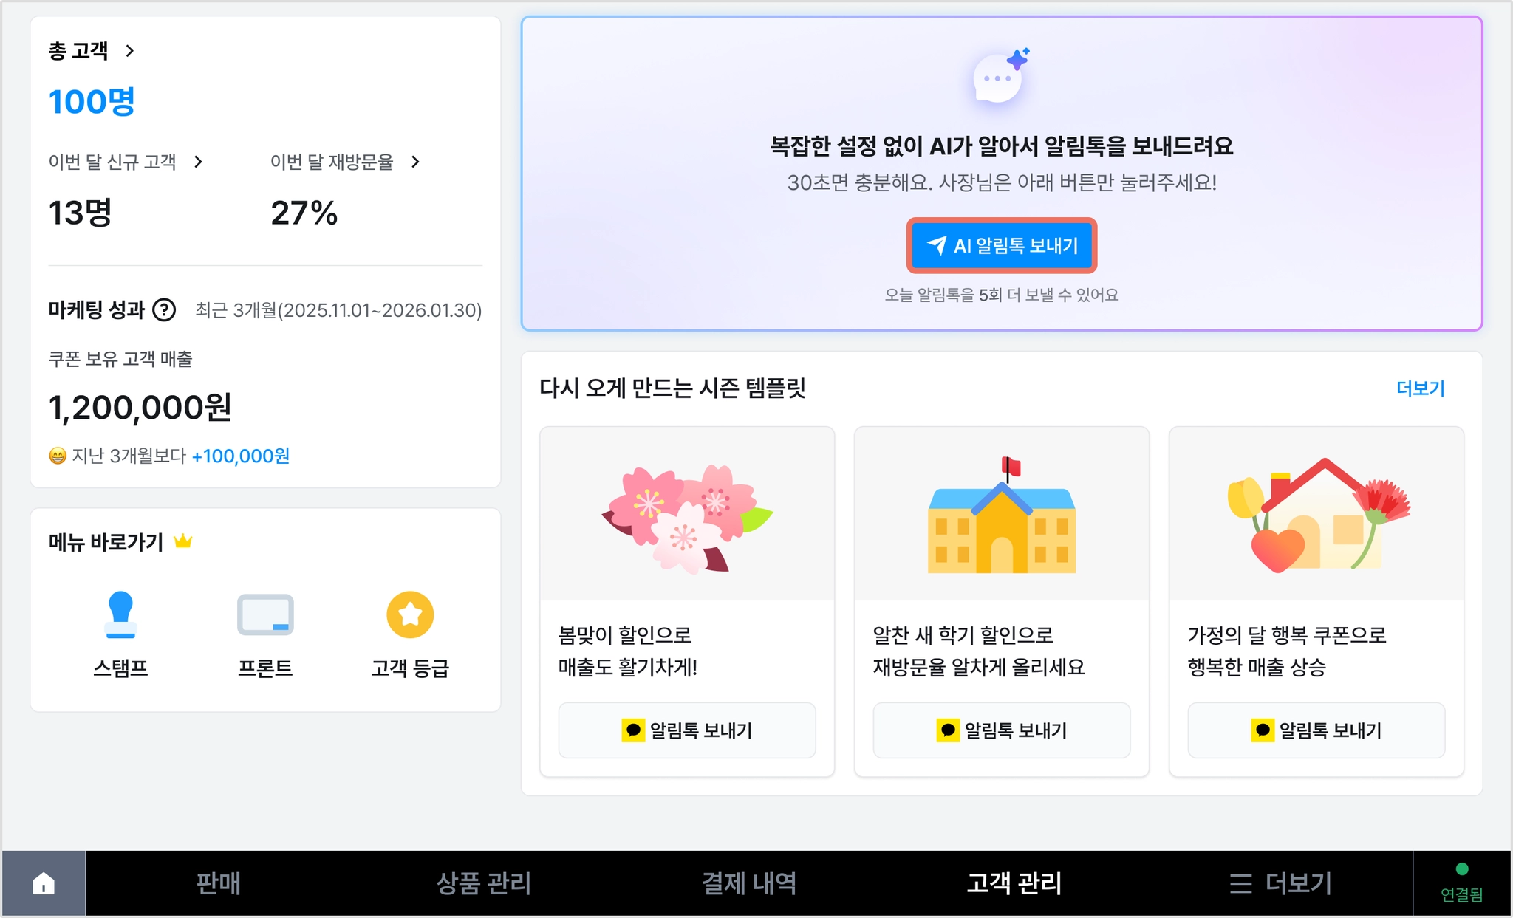Image resolution: width=1513 pixels, height=918 pixels.
Task: Expand 이번 달 재방문율 chevron
Action: coord(415,162)
